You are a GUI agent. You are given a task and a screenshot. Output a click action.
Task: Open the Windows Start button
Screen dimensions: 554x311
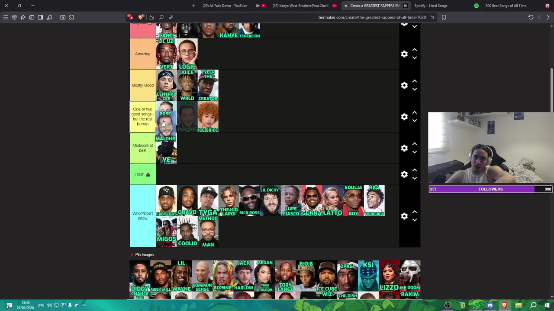(x=547, y=305)
